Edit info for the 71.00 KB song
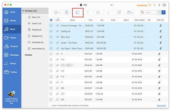The image size is (171, 111). 159,94
